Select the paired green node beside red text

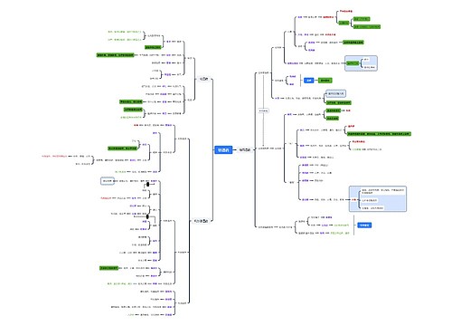334,110
